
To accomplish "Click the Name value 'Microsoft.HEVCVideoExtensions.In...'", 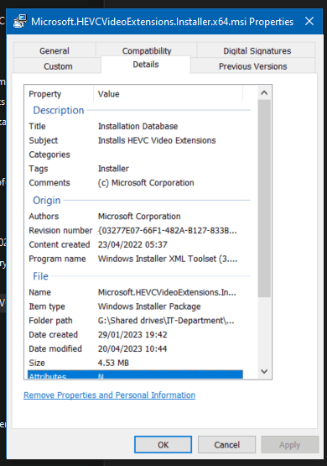I will click(x=167, y=292).
